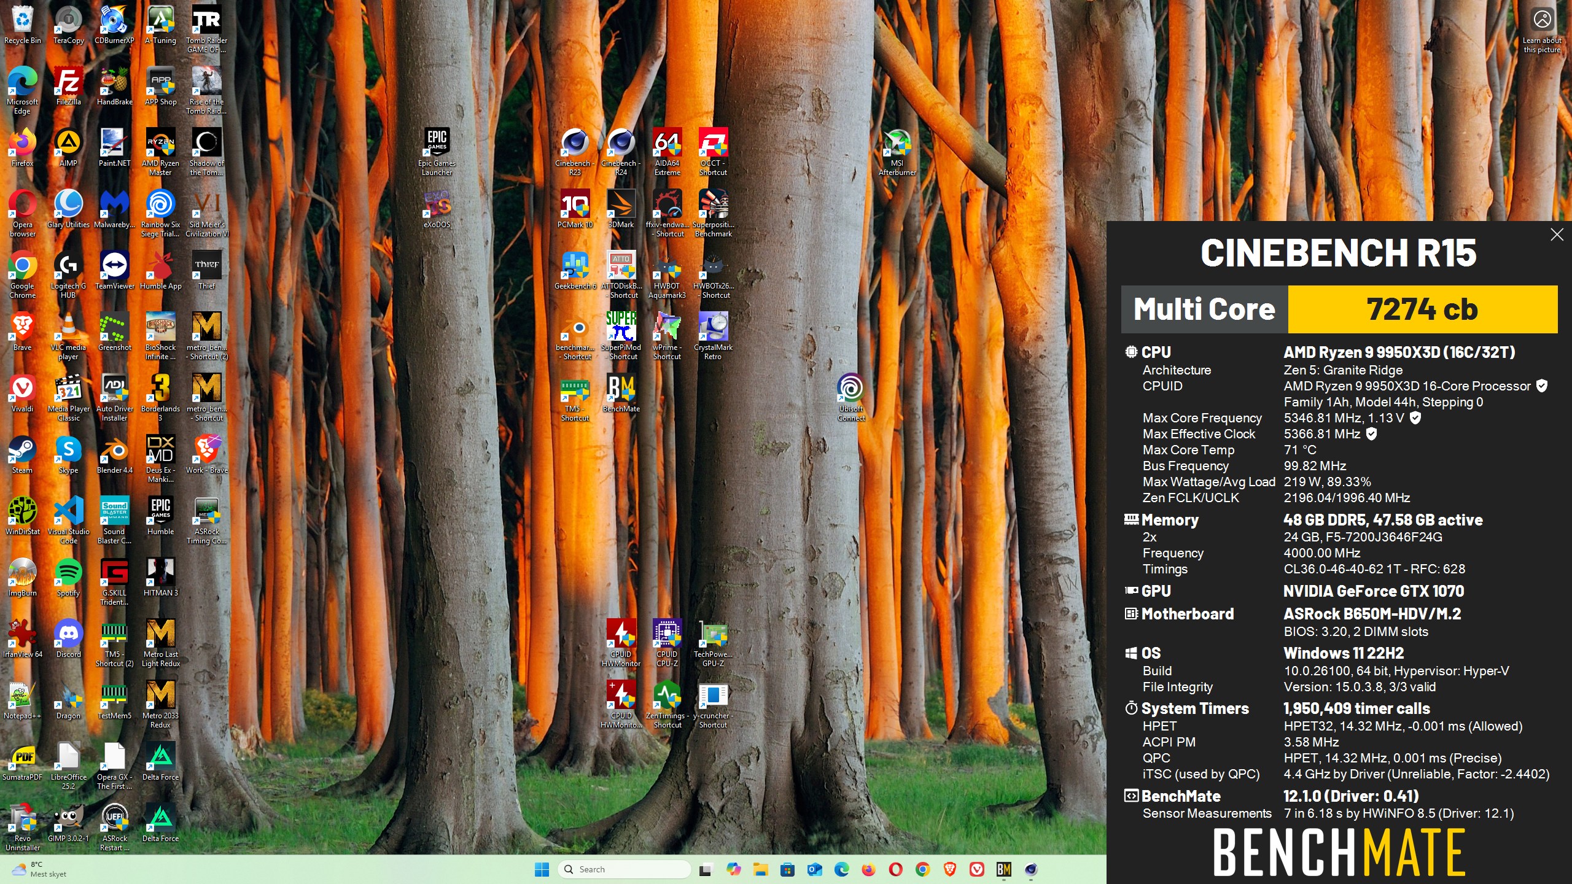Viewport: 1572px width, 884px height.
Task: Launch HandBrake desktop icon
Action: [114, 86]
